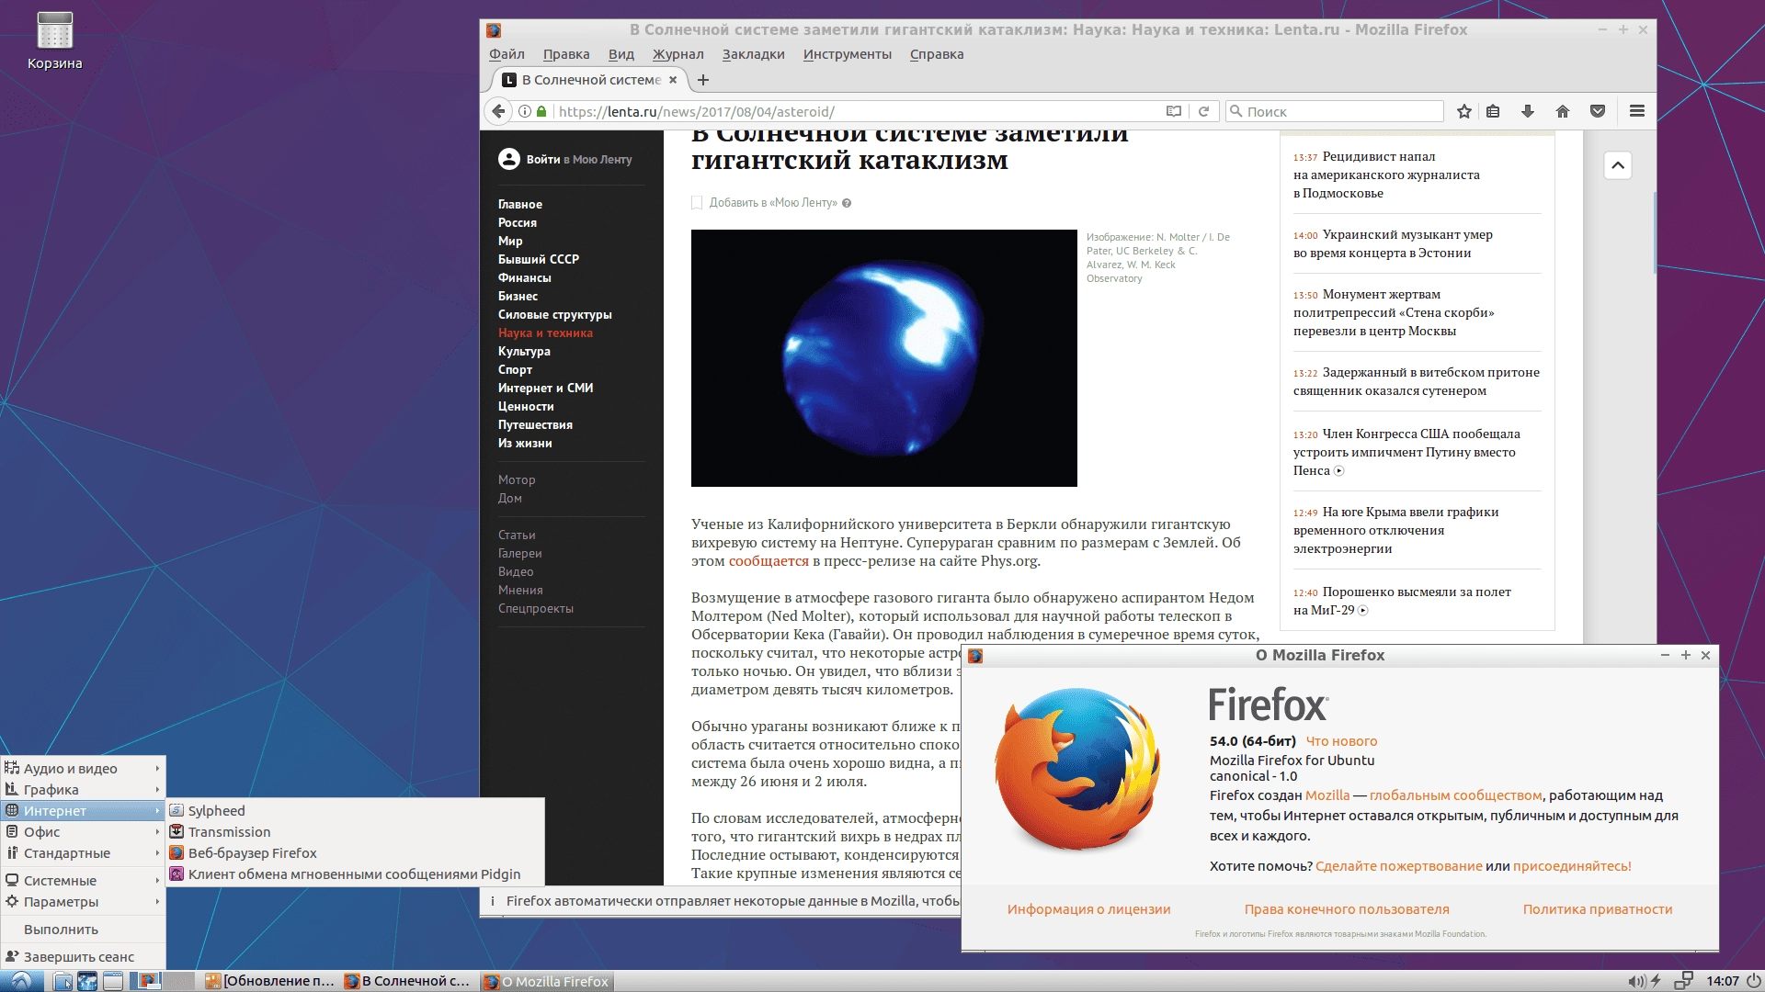Select 'Выполнить' in the start menu

[x=83, y=929]
